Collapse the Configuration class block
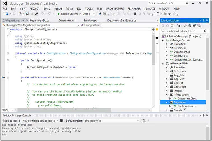This screenshot has width=212, height=141. 8,54
